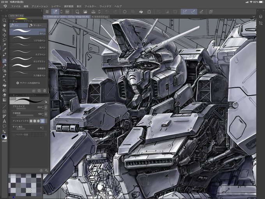Collapse left palette dock double chevron

click(2, 11)
